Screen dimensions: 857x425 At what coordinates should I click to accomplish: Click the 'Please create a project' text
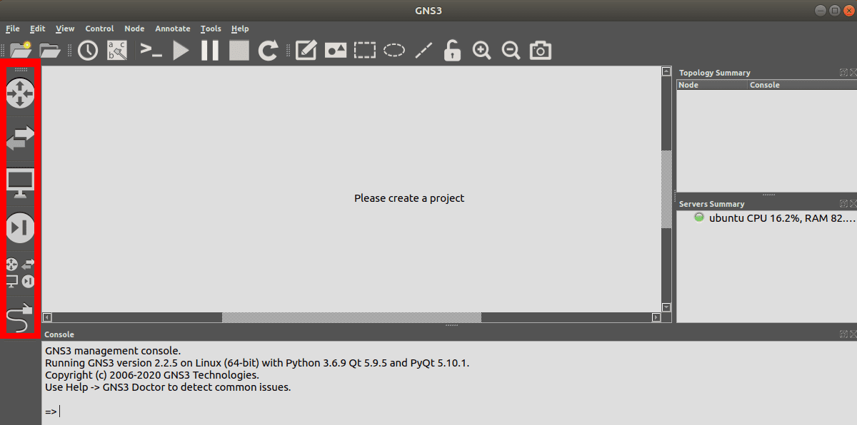409,198
